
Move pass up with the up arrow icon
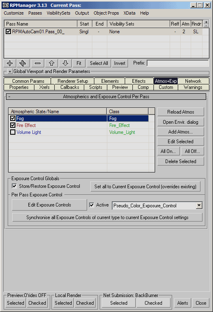51,63
